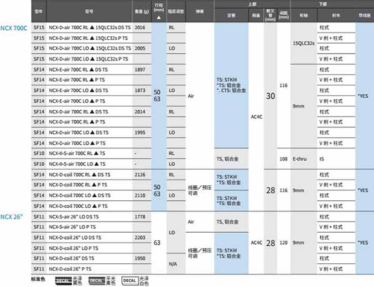The height and width of the screenshot is (287, 374).
Task: Click the glossy black DECAL color swatch
Action: click(63, 281)
